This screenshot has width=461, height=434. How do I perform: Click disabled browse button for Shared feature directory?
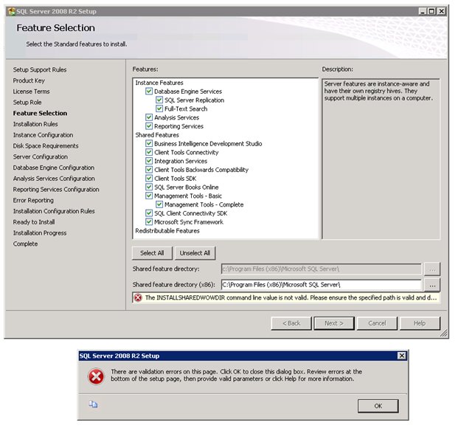(x=432, y=269)
